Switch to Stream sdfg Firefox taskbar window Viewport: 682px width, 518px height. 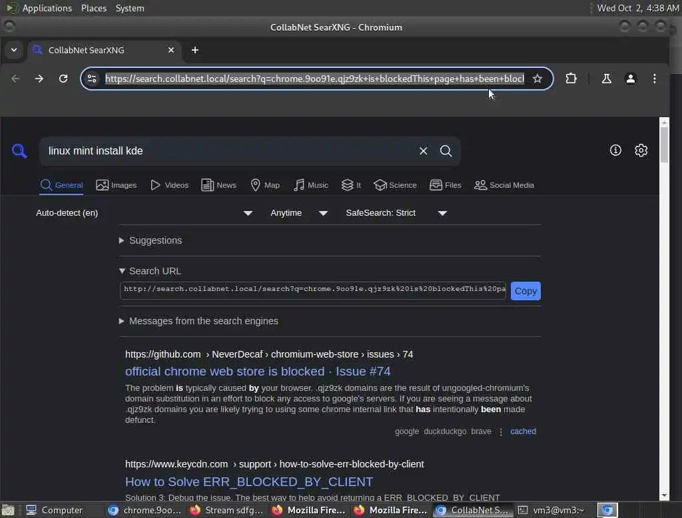click(226, 510)
